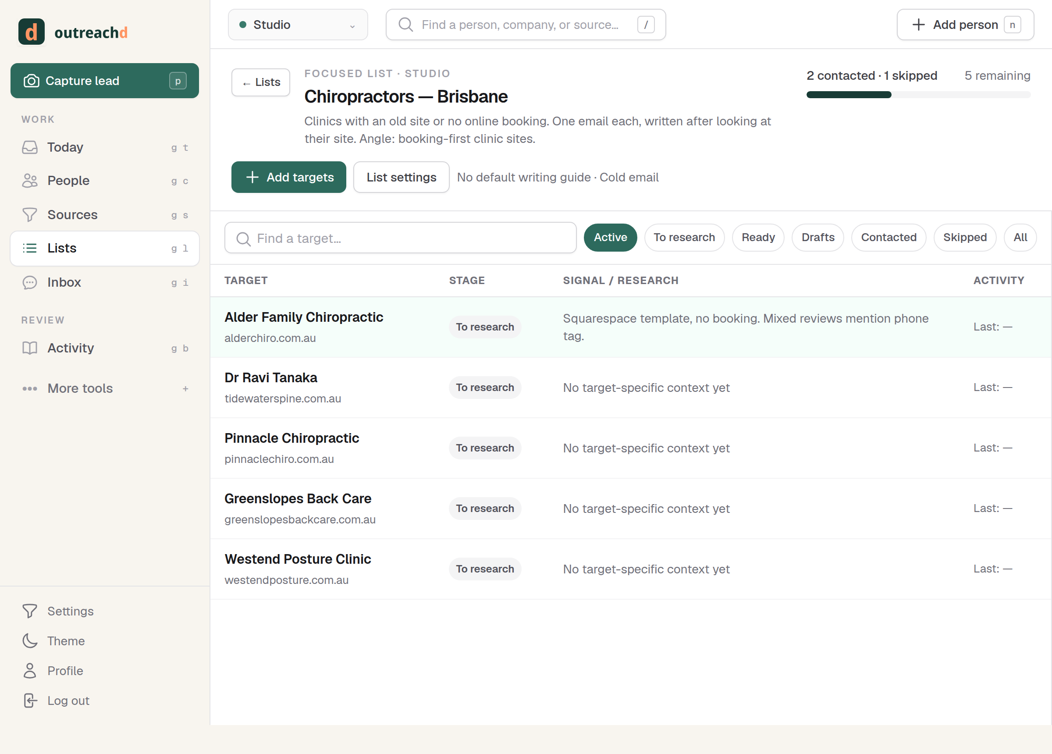1052x754 pixels.
Task: Open Lists in the sidebar menu
Action: 105,248
